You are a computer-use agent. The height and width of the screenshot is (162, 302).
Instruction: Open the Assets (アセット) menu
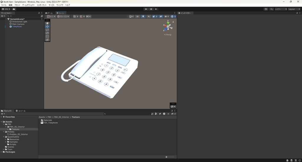(17, 5)
